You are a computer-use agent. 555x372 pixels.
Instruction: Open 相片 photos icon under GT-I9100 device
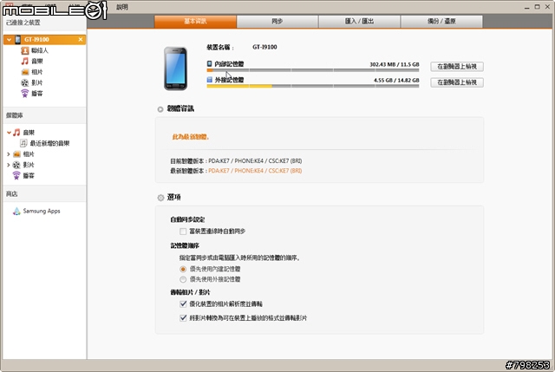coord(25,72)
